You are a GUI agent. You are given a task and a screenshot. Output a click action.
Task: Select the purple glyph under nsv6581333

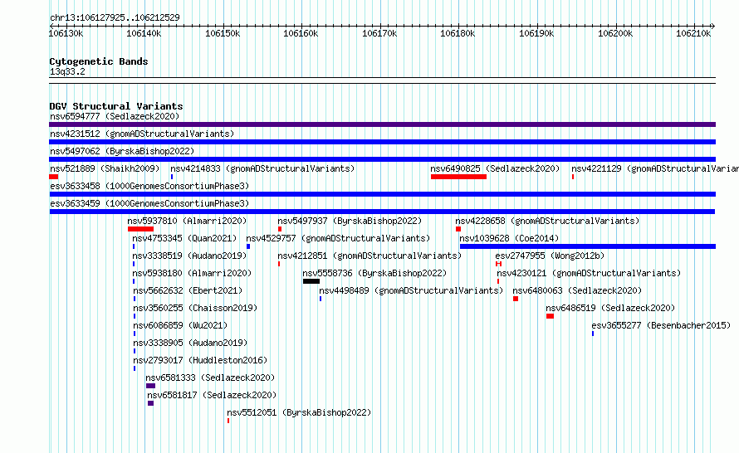[151, 386]
